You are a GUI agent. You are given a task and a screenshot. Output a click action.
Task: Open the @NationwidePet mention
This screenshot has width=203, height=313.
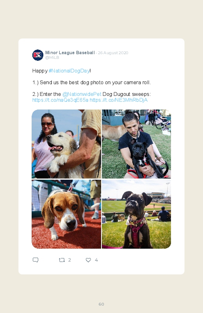click(x=82, y=94)
